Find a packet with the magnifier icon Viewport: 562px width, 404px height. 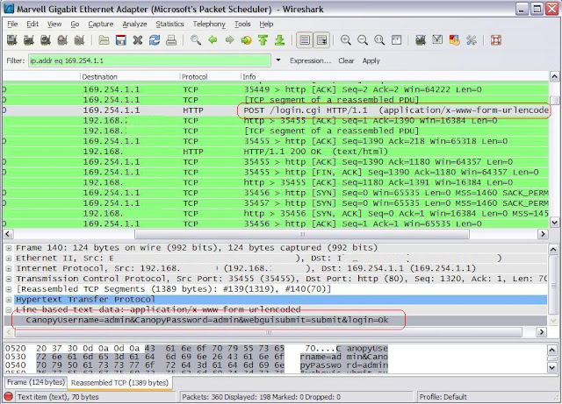196,40
